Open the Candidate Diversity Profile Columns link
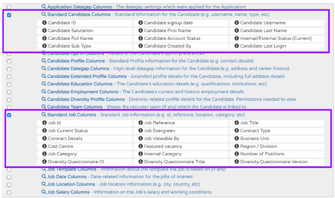 coord(86,99)
